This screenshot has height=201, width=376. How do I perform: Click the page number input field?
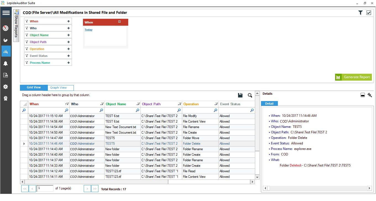45,189
